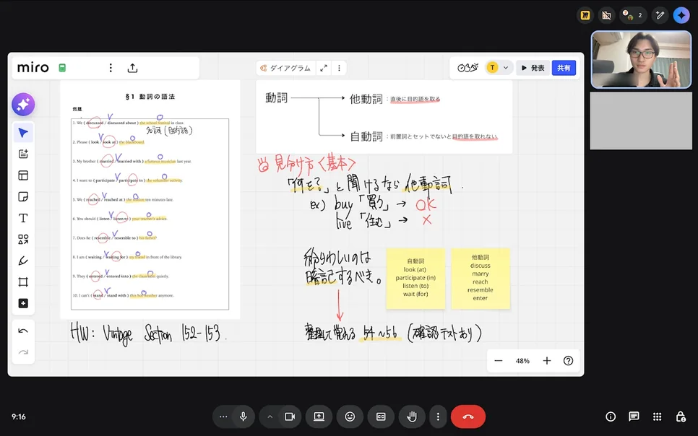Open Gemini sparkle in the Meet top bar

click(x=681, y=15)
